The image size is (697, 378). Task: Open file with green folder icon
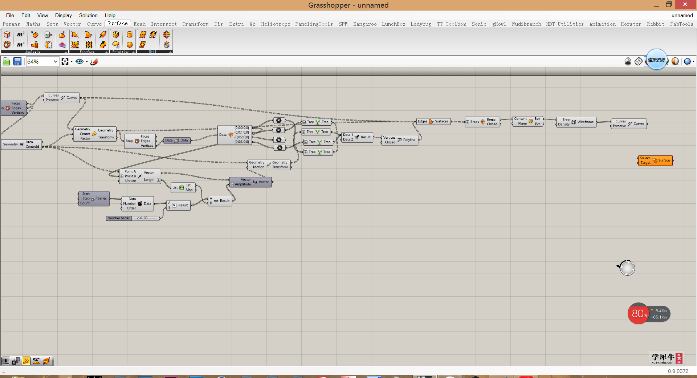click(6, 62)
